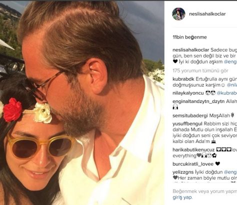Viewport: 237px width, 205px height.
Task: Open neslisahalkoclar username in post header
Action: (207, 14)
